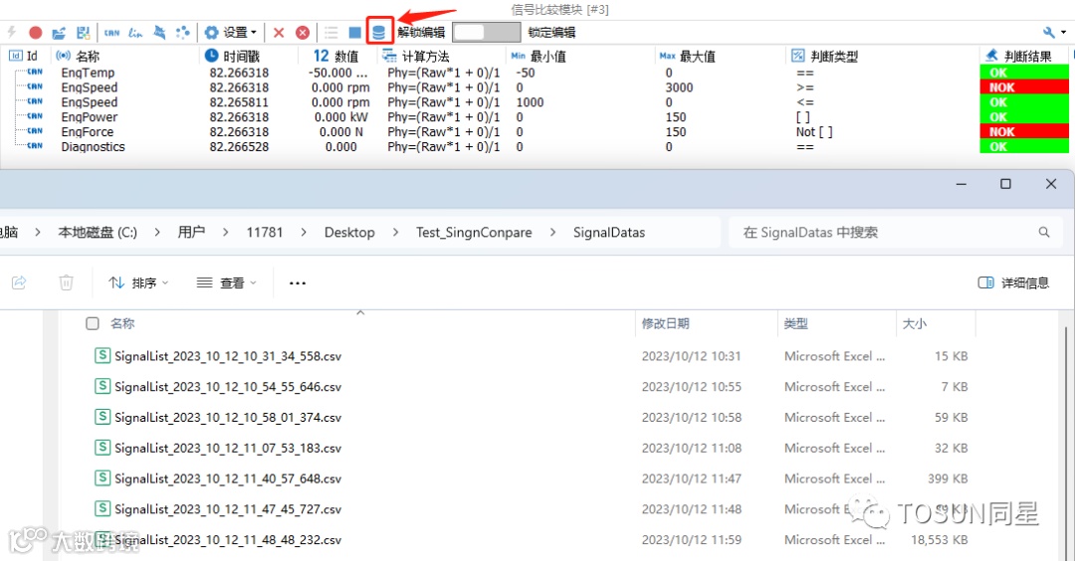Click the red record circle icon
The width and height of the screenshot is (1075, 561).
point(36,32)
